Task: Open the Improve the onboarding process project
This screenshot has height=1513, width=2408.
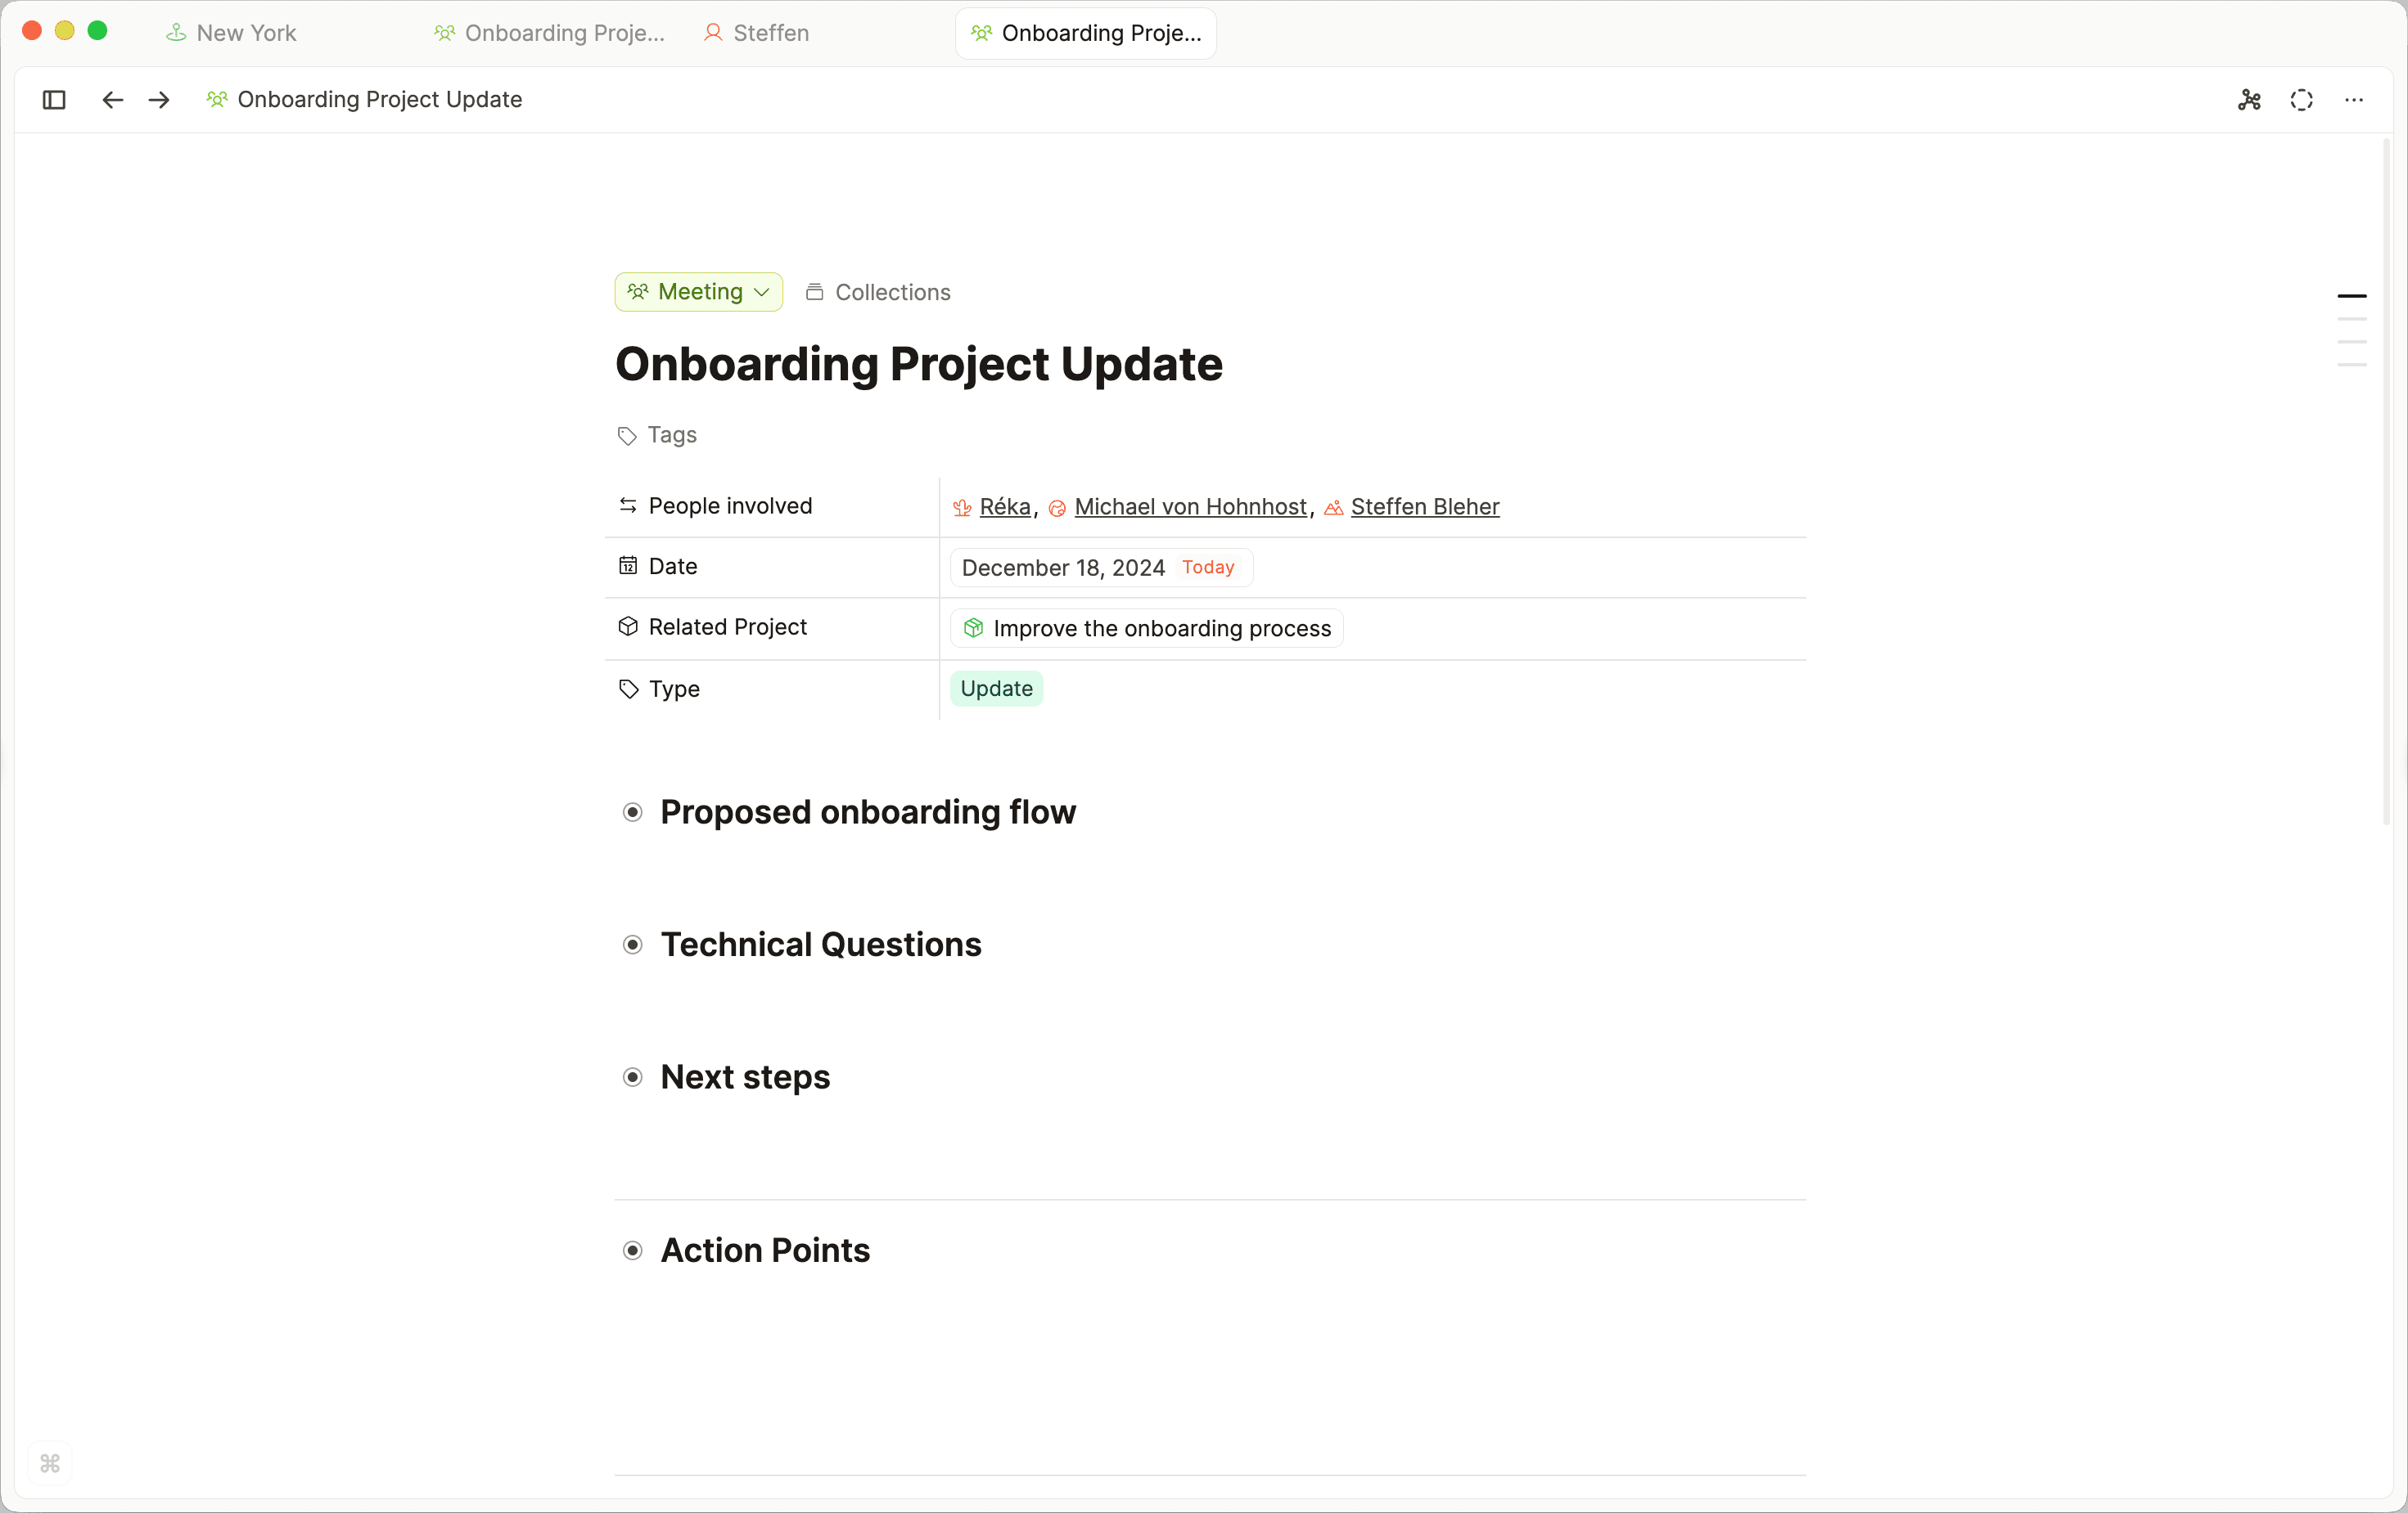Action: tap(1146, 629)
